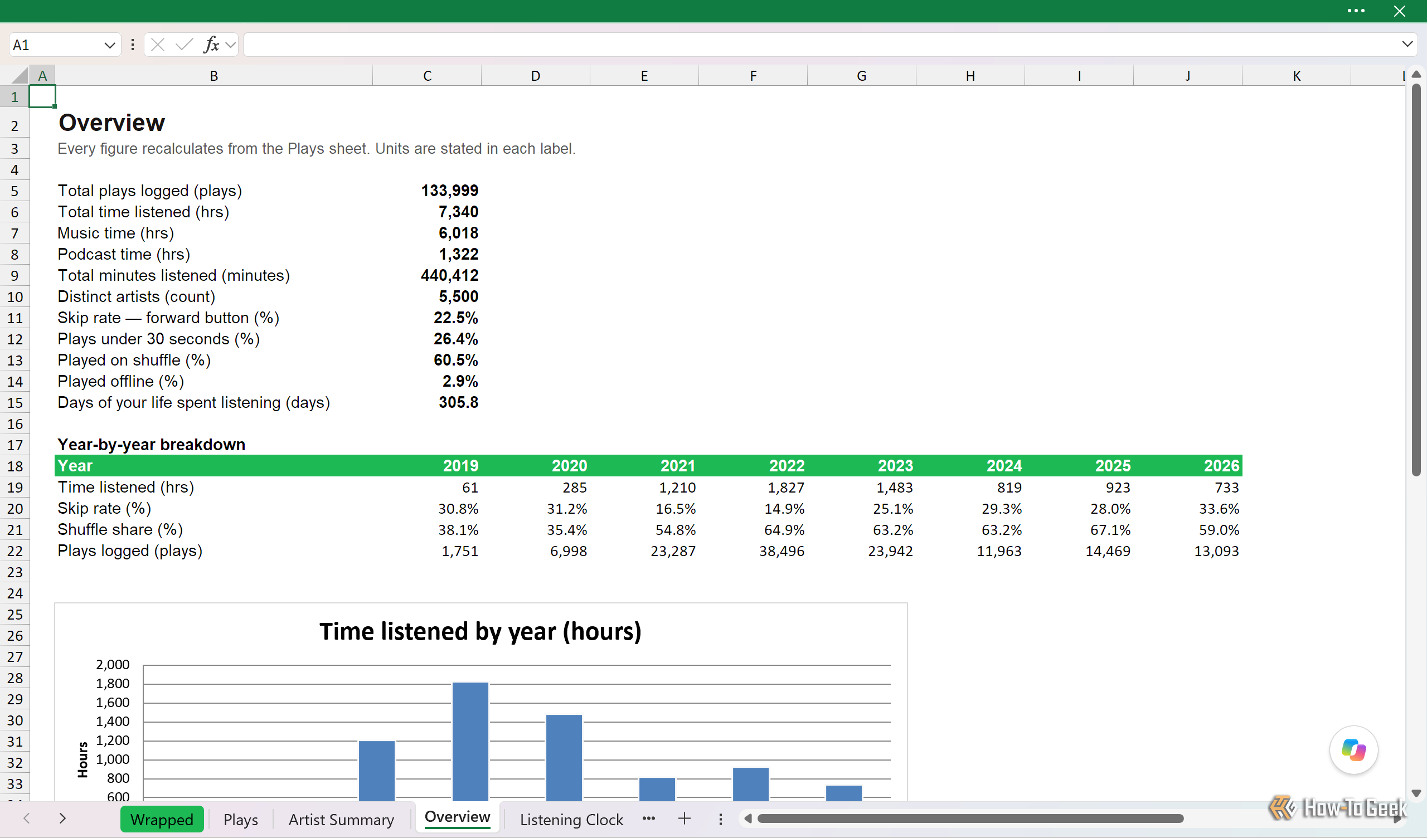The height and width of the screenshot is (838, 1427).
Task: Select column B header
Action: click(x=214, y=76)
